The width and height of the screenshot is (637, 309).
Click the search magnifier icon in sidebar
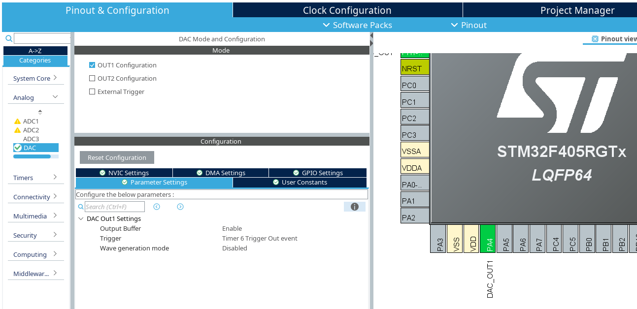click(8, 38)
